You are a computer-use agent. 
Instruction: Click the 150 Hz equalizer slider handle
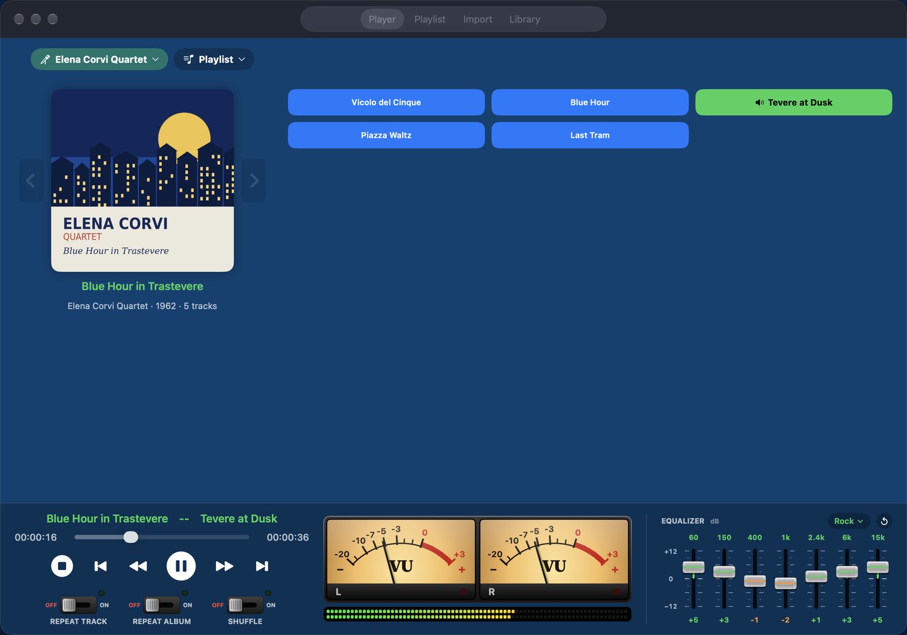724,571
